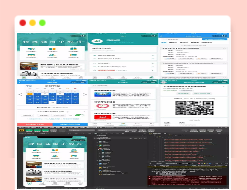Viewport: 247px width, 190px height.
Task: Click the back arrow in the top-right list panel
Action: tap(161, 36)
